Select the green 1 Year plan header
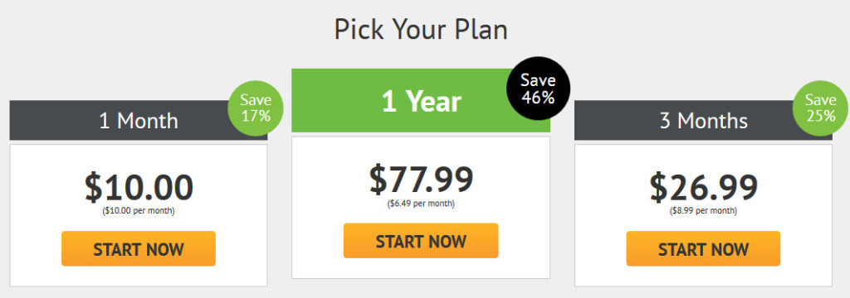This screenshot has height=298, width=850. coord(421,101)
